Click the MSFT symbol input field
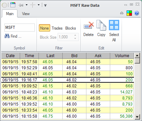Viewport: 142px width, 121px height. click(19, 28)
